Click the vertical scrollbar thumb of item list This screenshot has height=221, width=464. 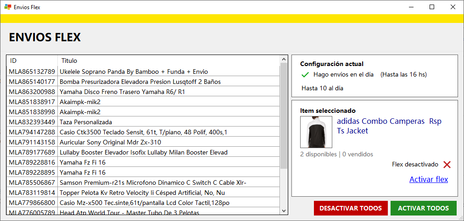pyautogui.click(x=284, y=115)
